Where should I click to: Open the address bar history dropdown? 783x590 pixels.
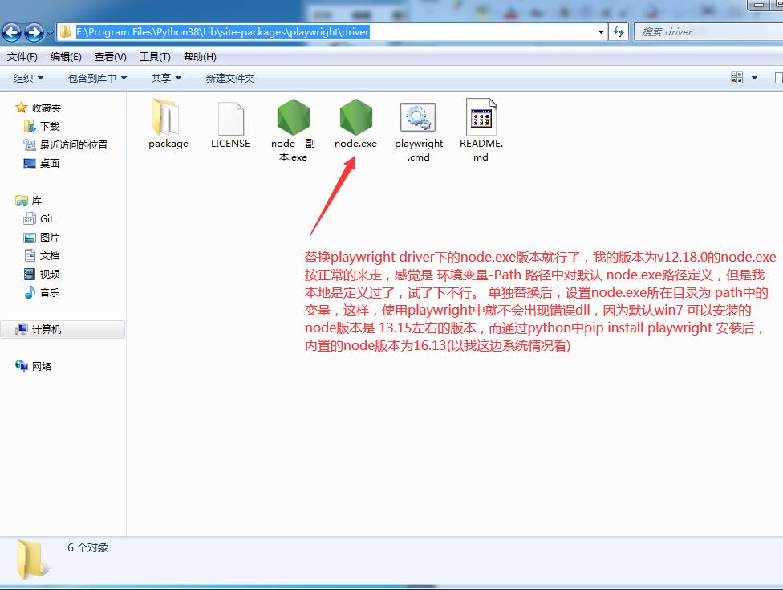[601, 32]
